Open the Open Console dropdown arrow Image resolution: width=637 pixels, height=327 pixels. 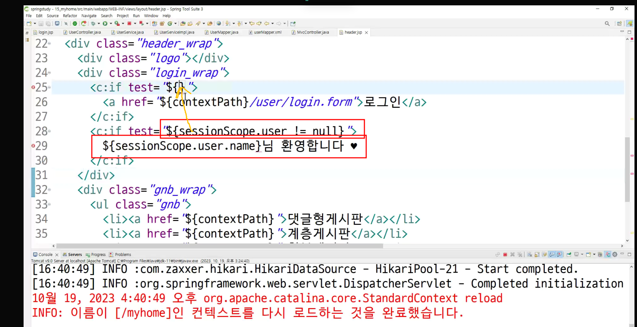(x=594, y=255)
